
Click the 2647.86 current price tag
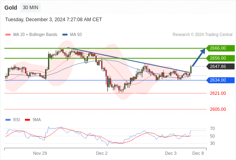coord(220,66)
